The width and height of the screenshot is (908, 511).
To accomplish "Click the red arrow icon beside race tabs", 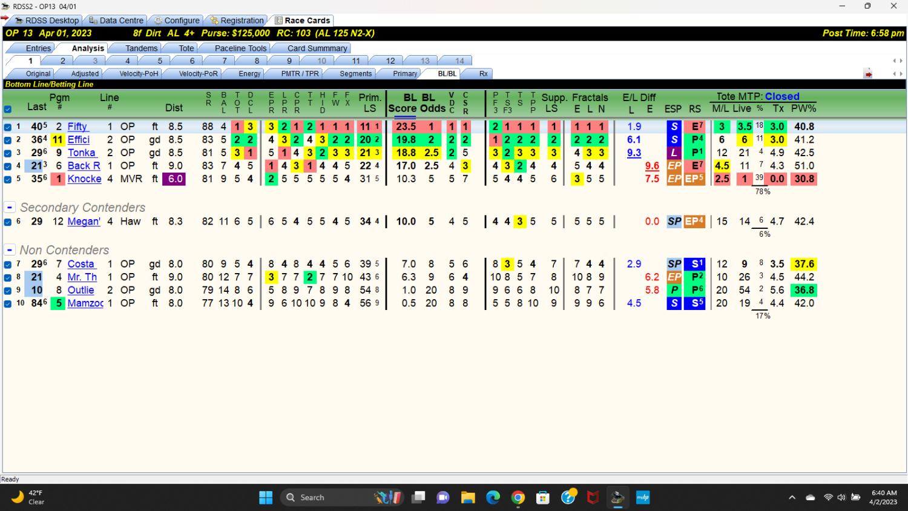I will (868, 74).
